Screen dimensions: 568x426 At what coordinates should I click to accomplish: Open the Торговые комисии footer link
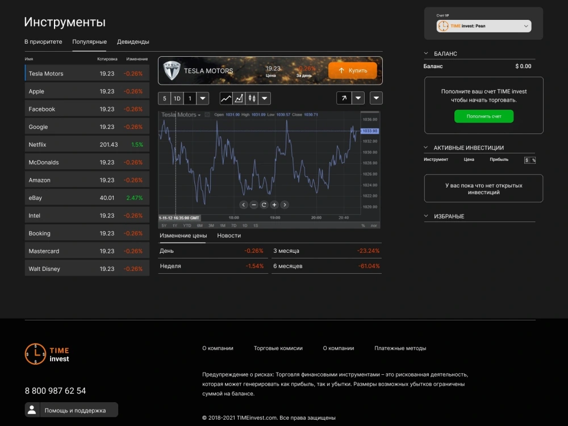coord(278,348)
